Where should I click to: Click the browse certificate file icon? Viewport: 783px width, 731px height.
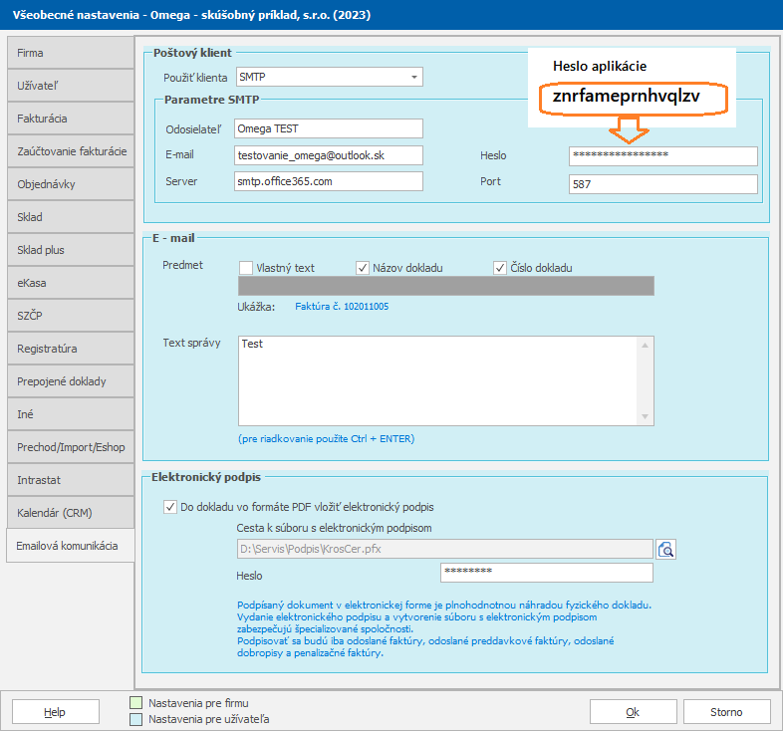(666, 549)
